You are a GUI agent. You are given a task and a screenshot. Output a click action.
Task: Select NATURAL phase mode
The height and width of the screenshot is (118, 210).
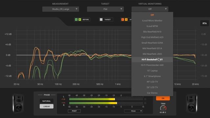(x=47, y=101)
